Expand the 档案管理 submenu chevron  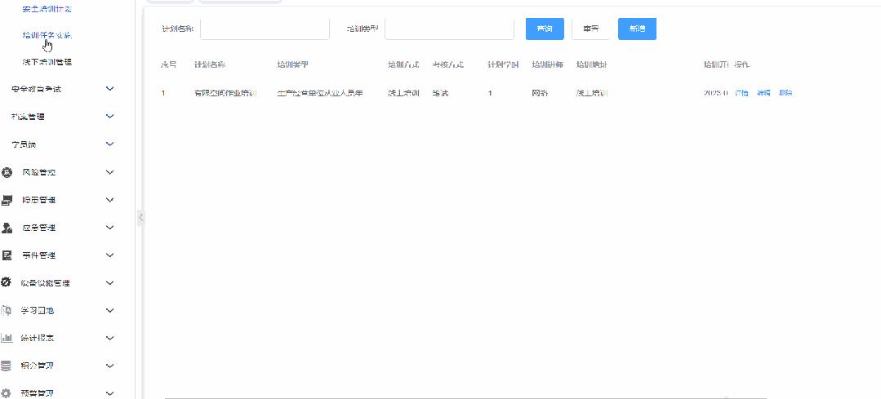click(110, 116)
